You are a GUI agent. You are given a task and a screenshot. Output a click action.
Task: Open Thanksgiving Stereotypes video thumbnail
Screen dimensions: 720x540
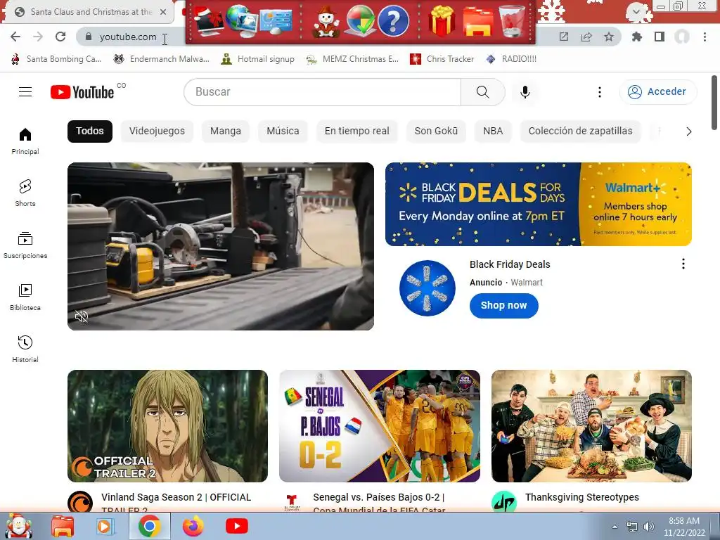[591, 426]
